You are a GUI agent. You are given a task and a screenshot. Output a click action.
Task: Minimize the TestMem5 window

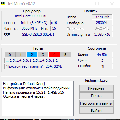[82, 4]
